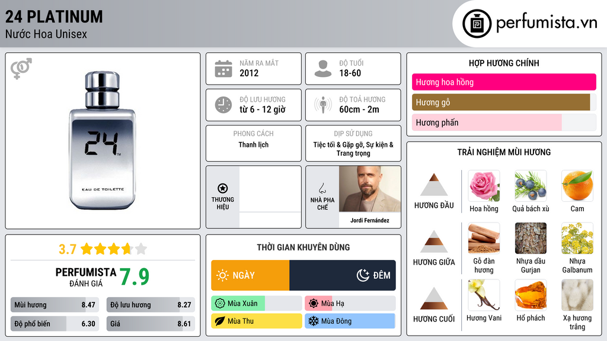The width and height of the screenshot is (607, 341).
Task: Click the Thời gian khuyên dùng heading
Action: coord(303,247)
